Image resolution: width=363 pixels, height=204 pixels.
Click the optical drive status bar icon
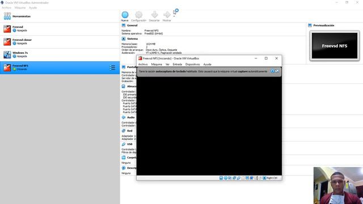tap(226, 178)
